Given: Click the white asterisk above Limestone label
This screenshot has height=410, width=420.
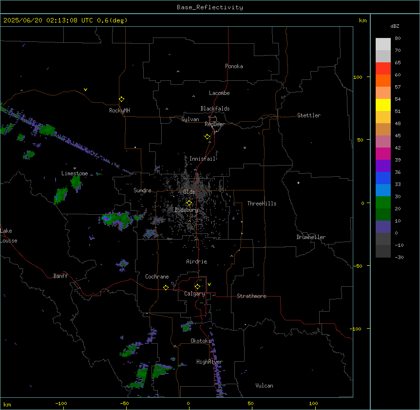Looking at the screenshot, I should 75,168.
